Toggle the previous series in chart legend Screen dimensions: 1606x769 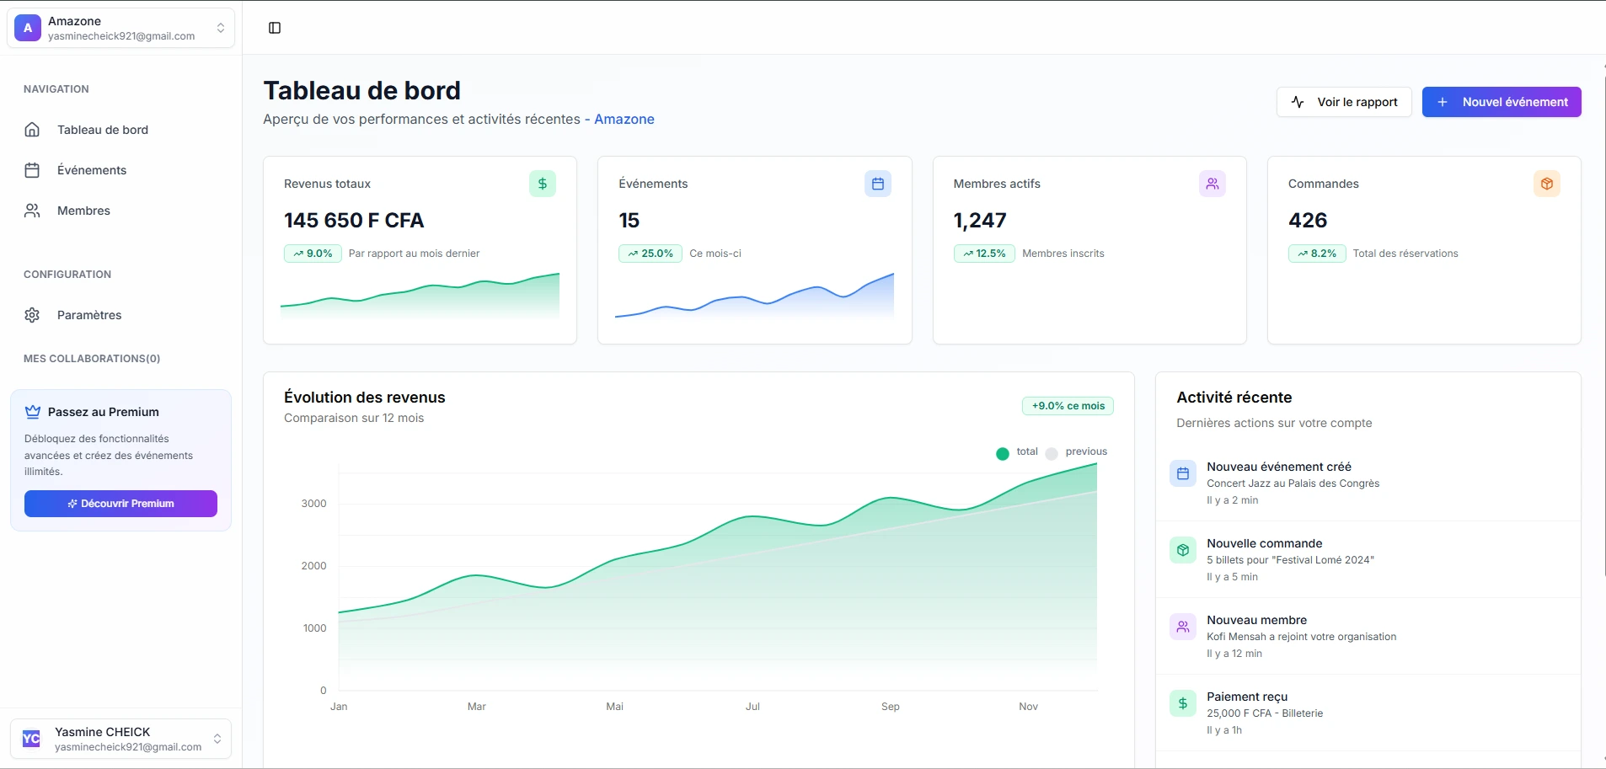tap(1077, 452)
